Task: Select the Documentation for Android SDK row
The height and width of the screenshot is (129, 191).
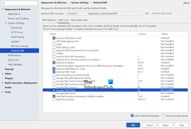Action: tap(115, 75)
